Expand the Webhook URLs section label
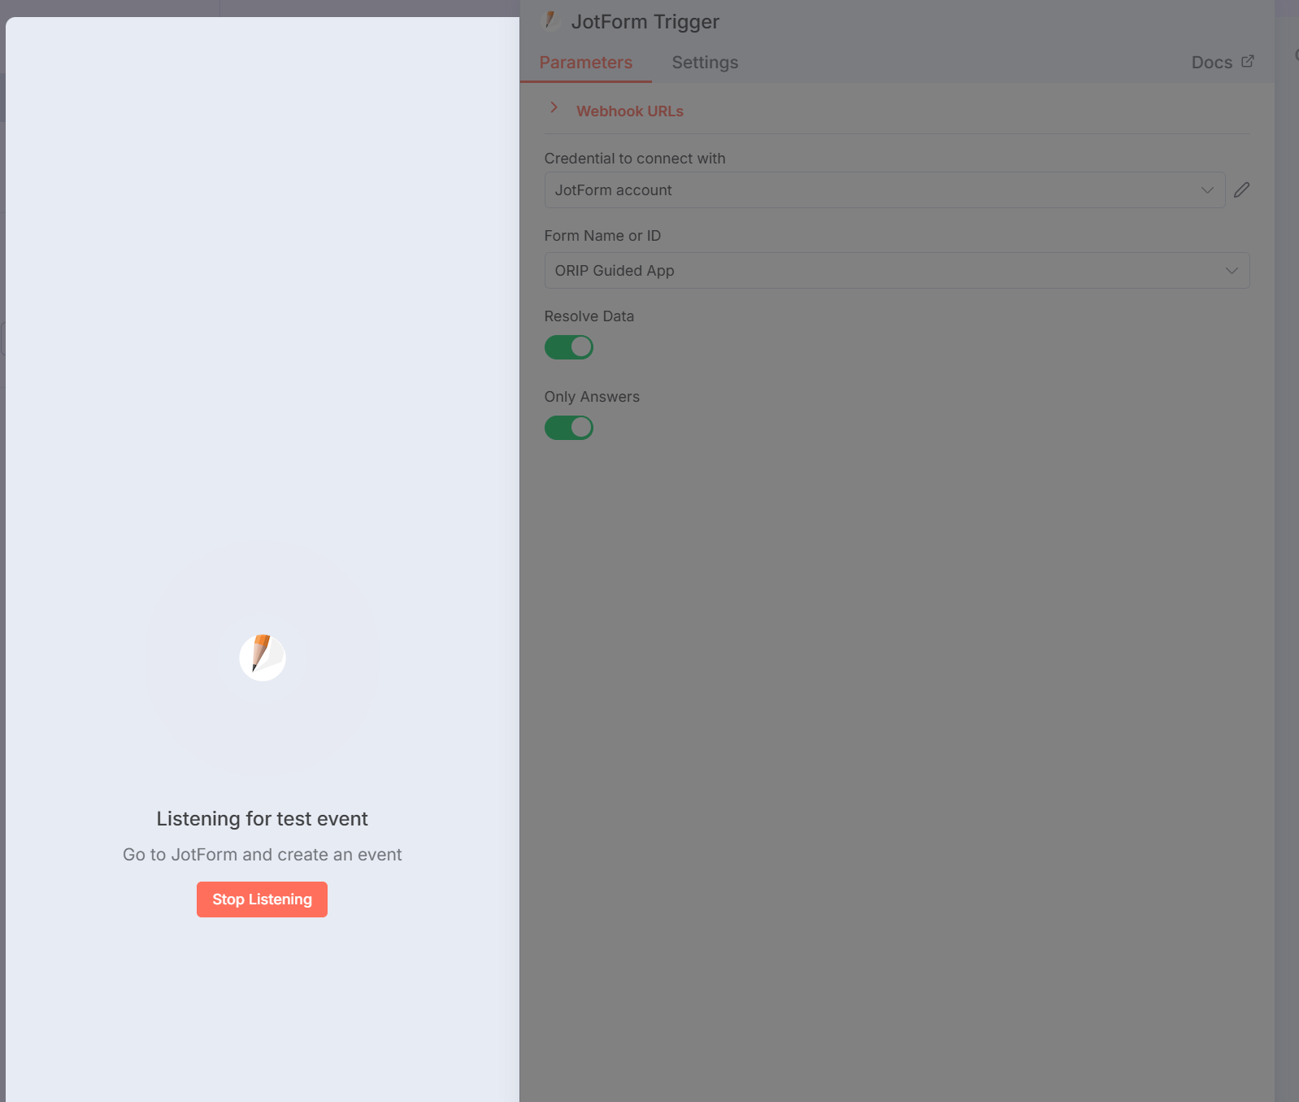1299x1102 pixels. coord(630,111)
